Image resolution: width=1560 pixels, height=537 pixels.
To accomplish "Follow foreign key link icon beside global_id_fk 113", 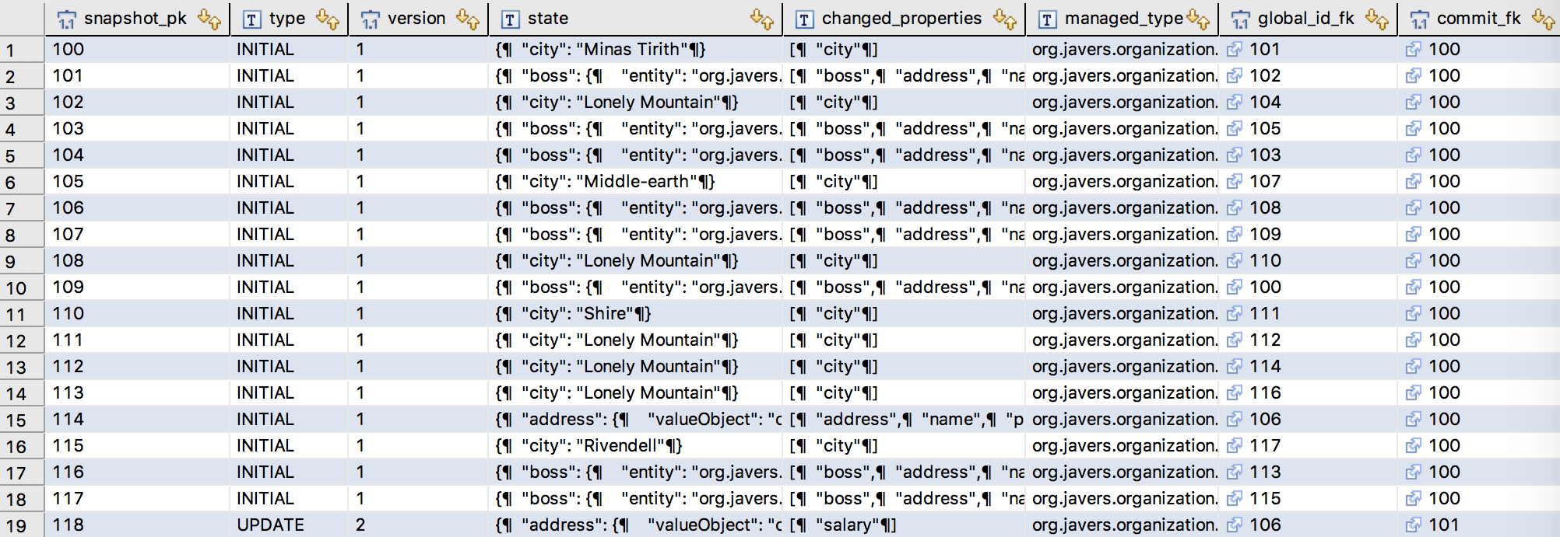I will pyautogui.click(x=1235, y=472).
